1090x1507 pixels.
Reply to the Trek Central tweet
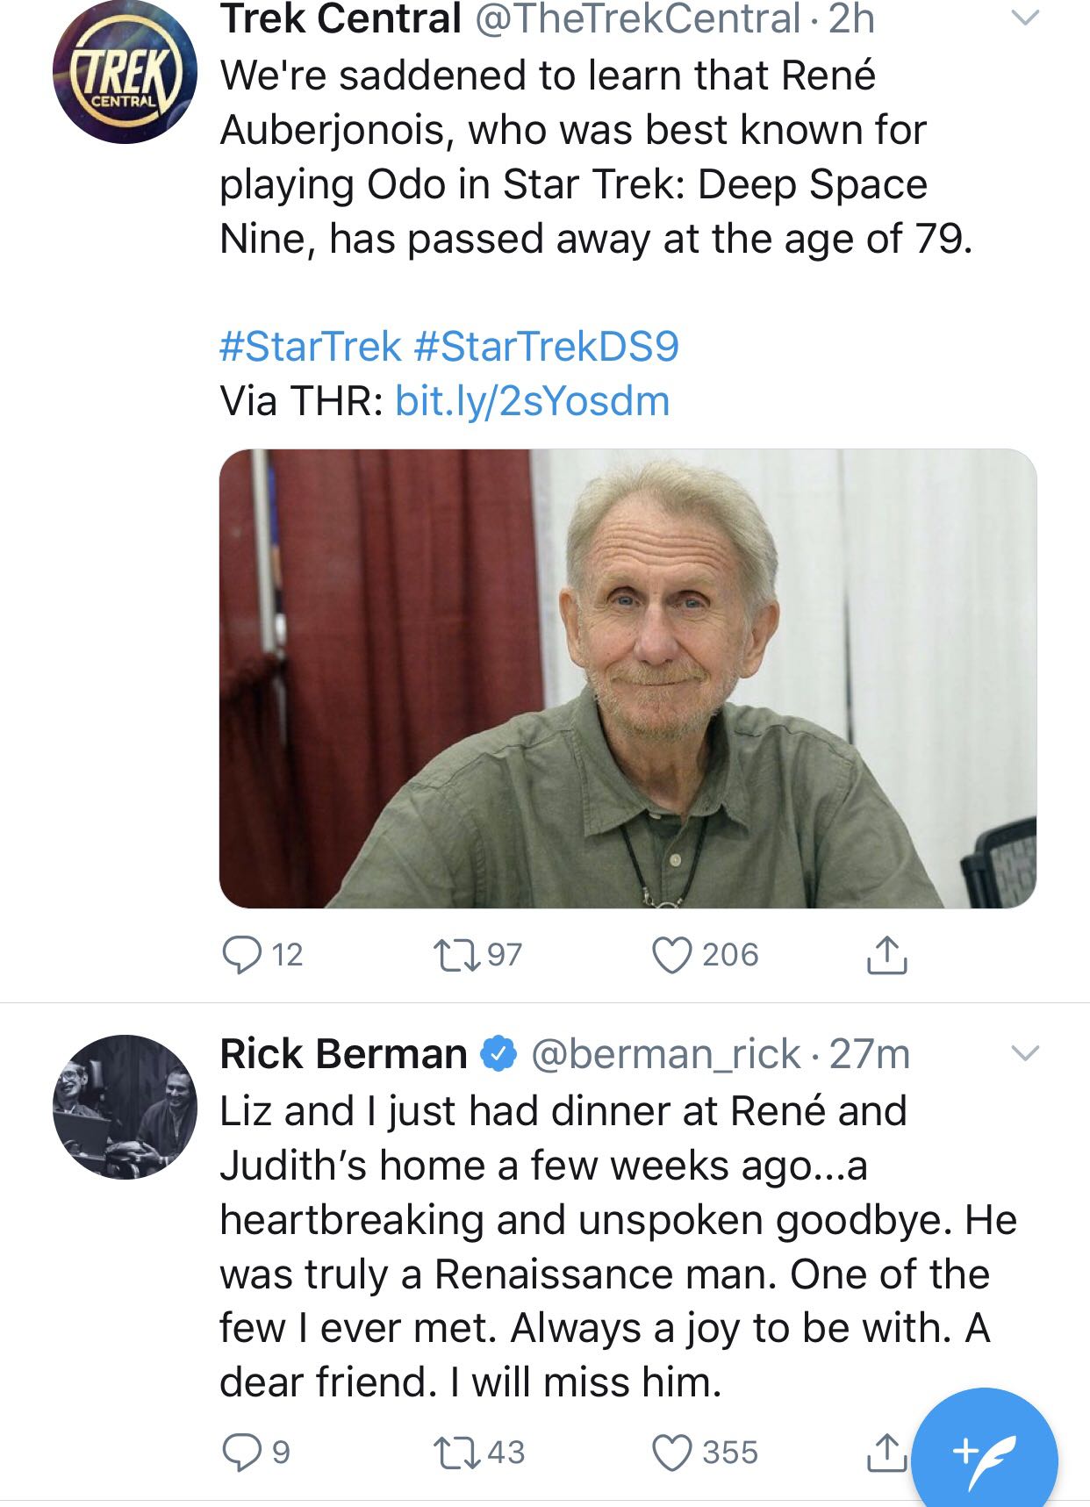242,955
